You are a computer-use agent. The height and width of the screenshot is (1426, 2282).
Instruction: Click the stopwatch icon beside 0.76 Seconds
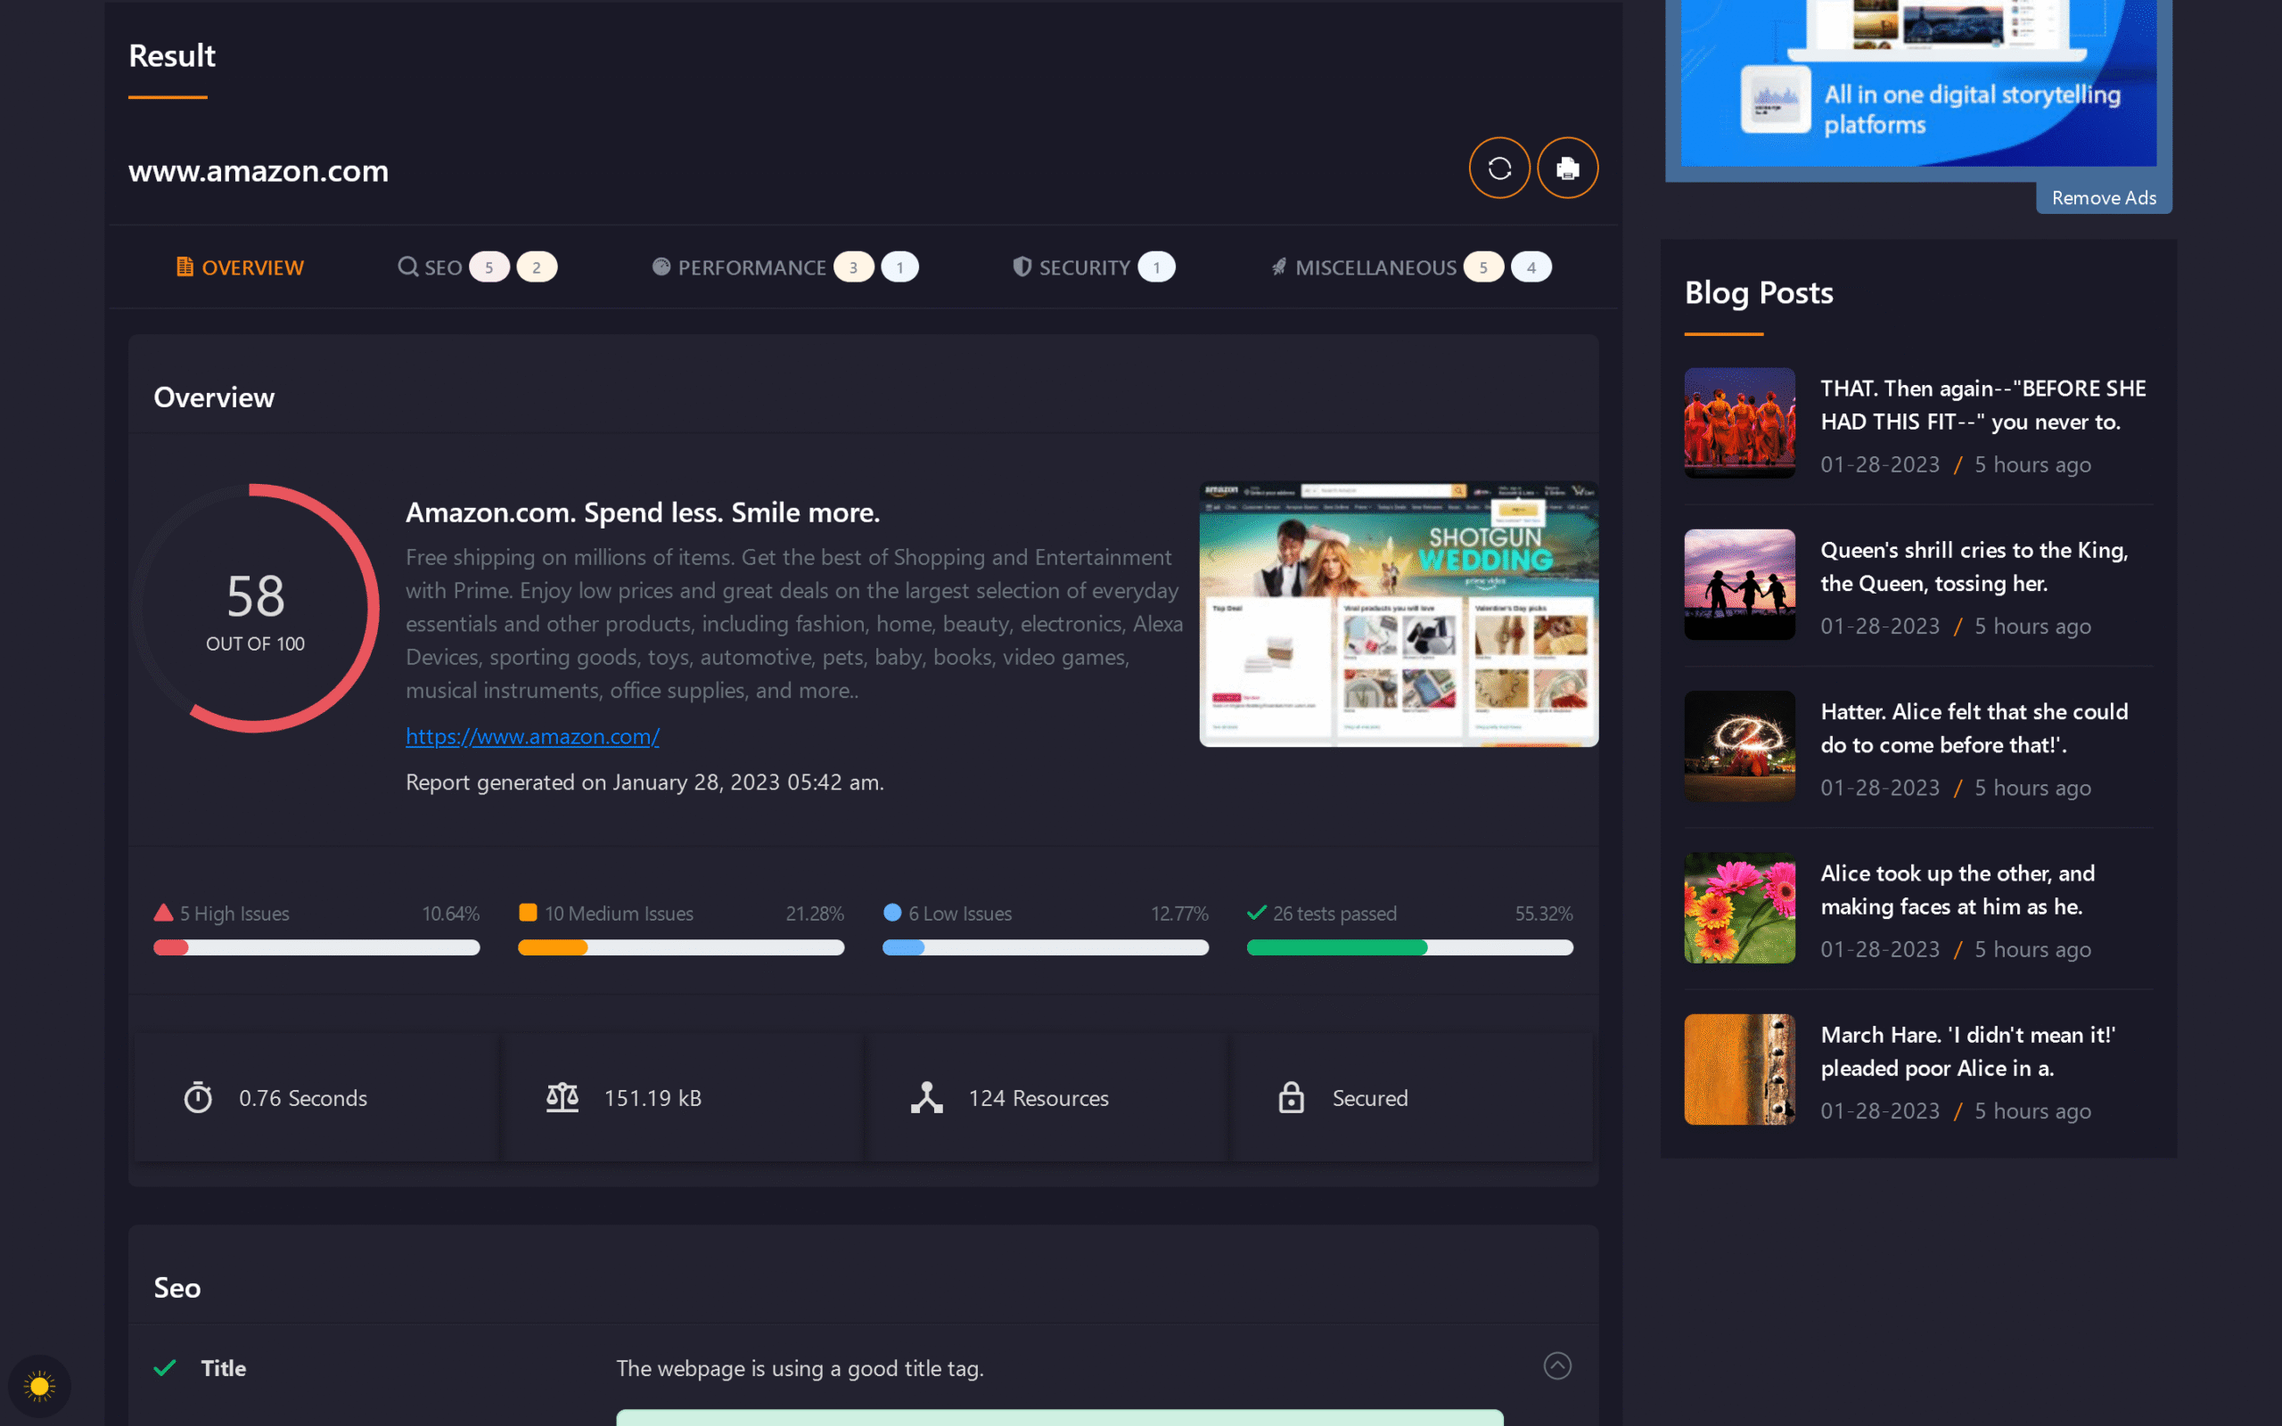(198, 1097)
